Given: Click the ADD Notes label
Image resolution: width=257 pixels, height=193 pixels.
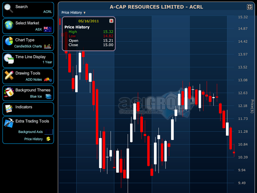Looking at the screenshot, I should click(34, 80).
